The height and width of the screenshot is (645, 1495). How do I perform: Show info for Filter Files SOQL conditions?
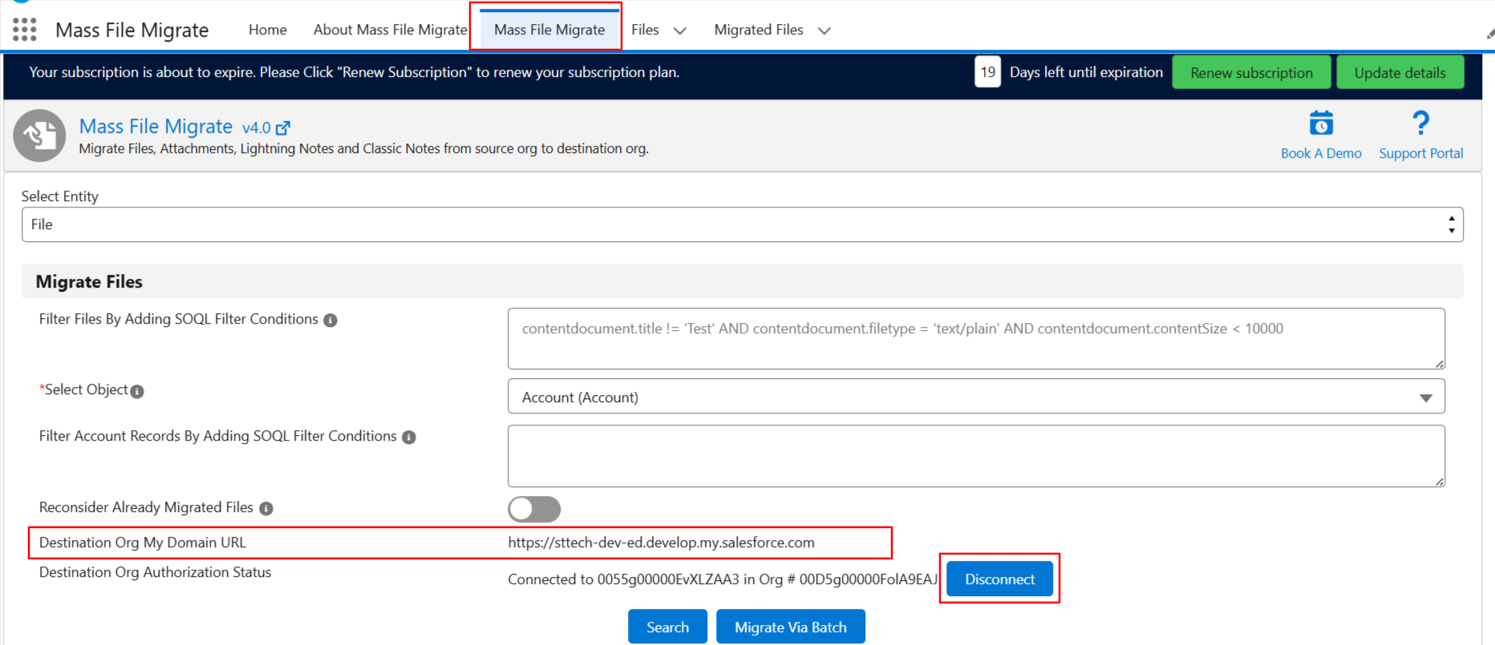pos(330,320)
